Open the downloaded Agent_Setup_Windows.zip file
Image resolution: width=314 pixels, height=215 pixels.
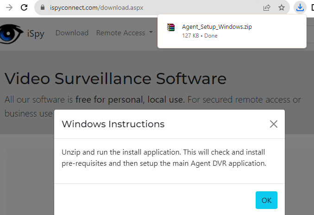click(217, 26)
